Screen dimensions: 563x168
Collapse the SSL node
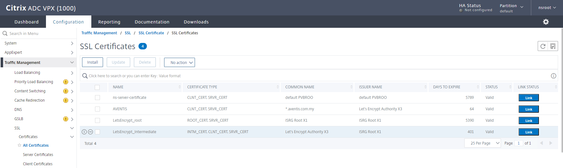tap(72, 128)
